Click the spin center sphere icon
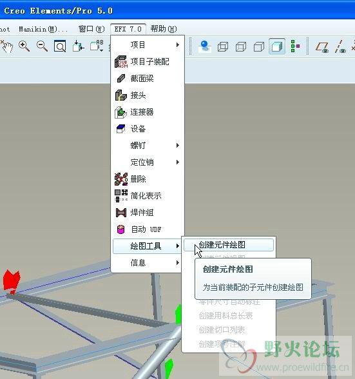This screenshot has height=379, width=355. click(x=205, y=46)
